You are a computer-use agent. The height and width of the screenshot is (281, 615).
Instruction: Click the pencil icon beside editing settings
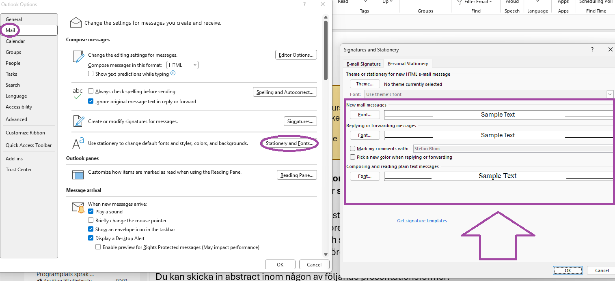78,57
